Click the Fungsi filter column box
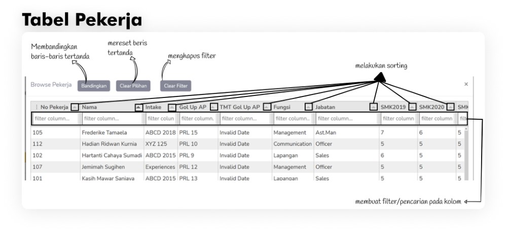 (293, 119)
